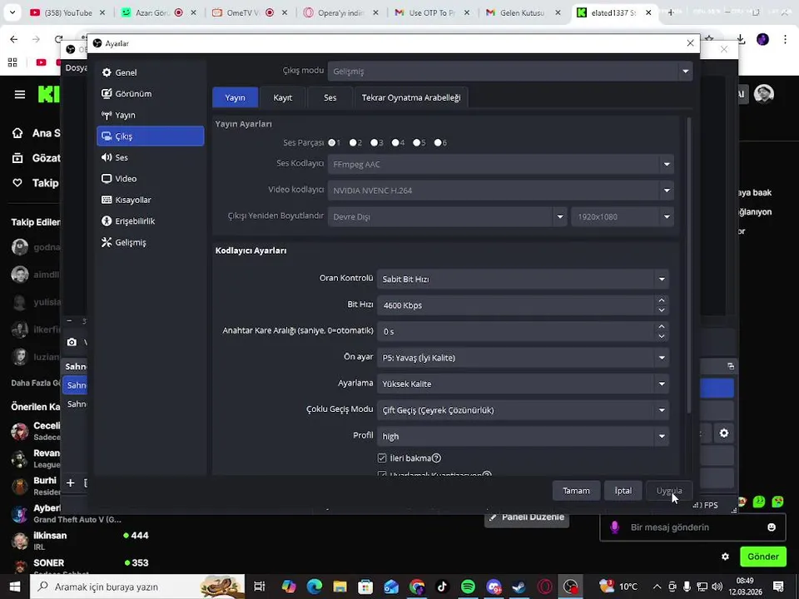799x599 pixels.
Task: Open emoji picker in Kick chat box
Action: pyautogui.click(x=772, y=527)
